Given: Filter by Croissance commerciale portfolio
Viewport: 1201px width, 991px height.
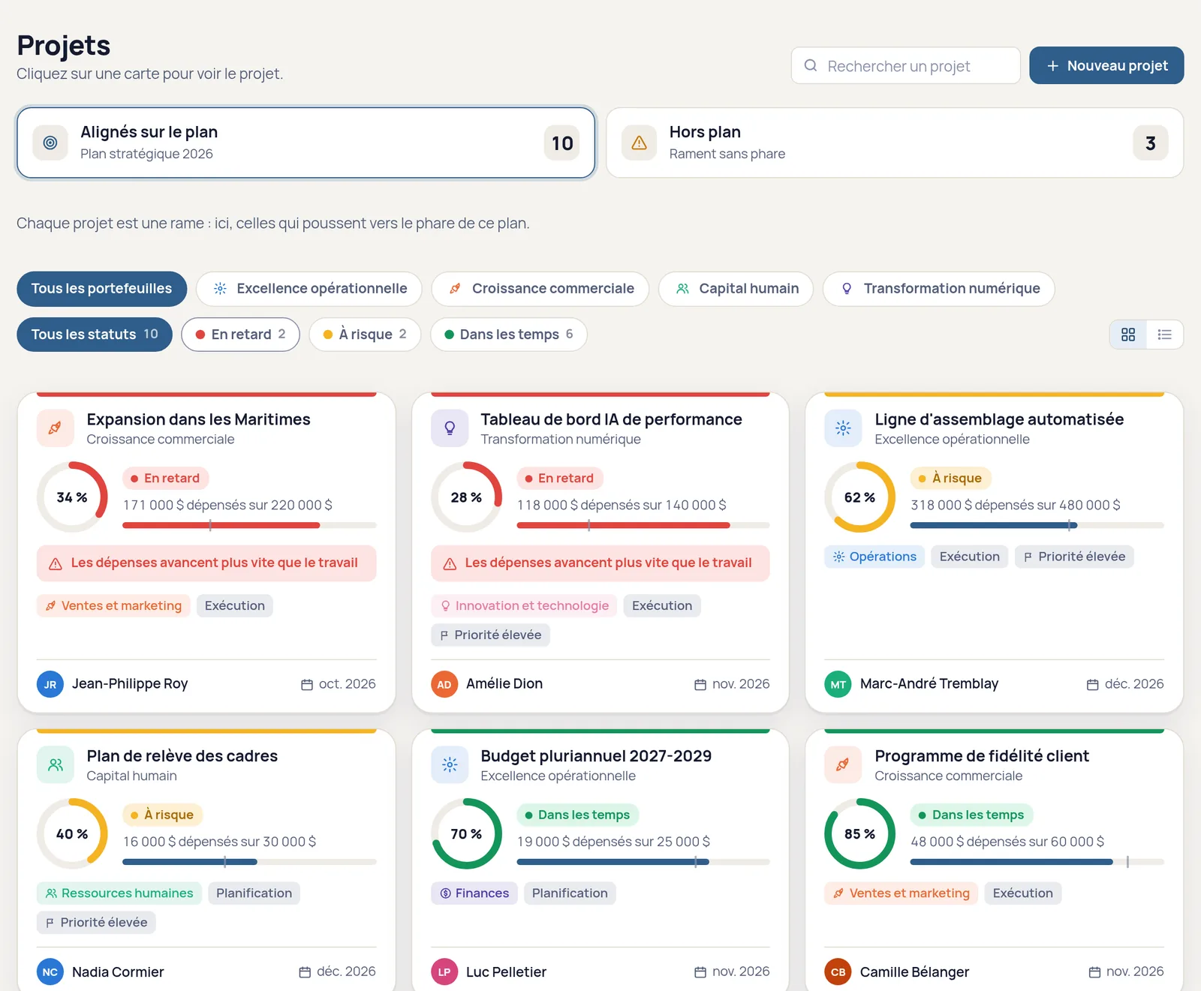Looking at the screenshot, I should (540, 289).
